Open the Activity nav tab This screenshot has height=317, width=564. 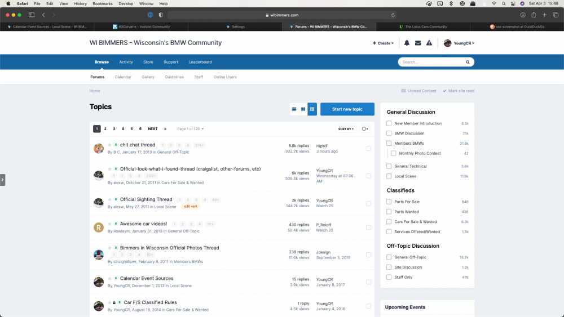pos(126,62)
